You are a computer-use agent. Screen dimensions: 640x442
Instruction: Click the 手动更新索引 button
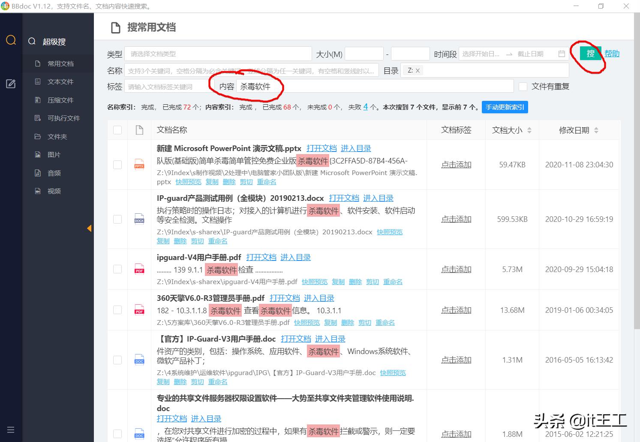click(505, 107)
